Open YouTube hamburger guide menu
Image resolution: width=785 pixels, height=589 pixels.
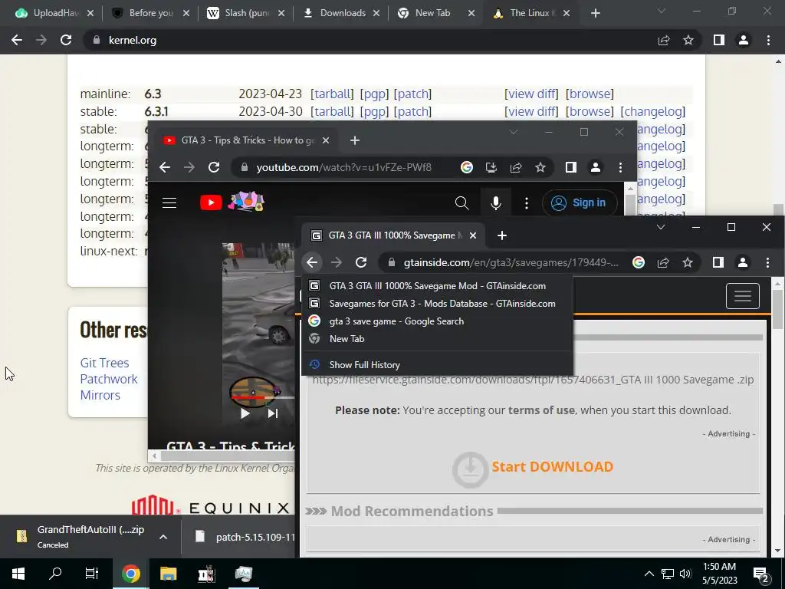pyautogui.click(x=169, y=202)
